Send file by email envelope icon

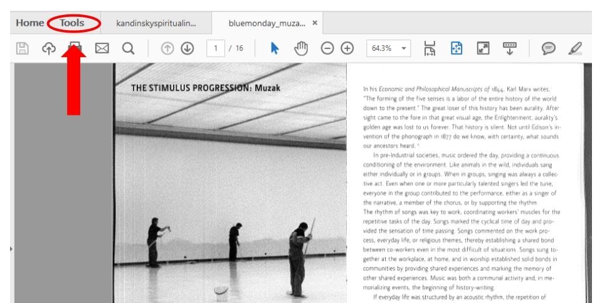coord(102,48)
